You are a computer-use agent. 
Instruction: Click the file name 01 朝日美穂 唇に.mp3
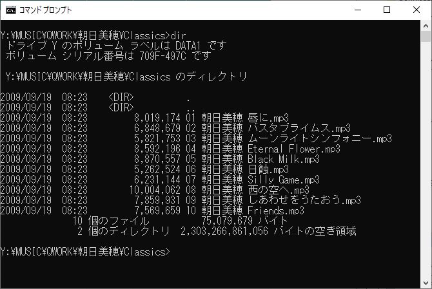click(237, 118)
